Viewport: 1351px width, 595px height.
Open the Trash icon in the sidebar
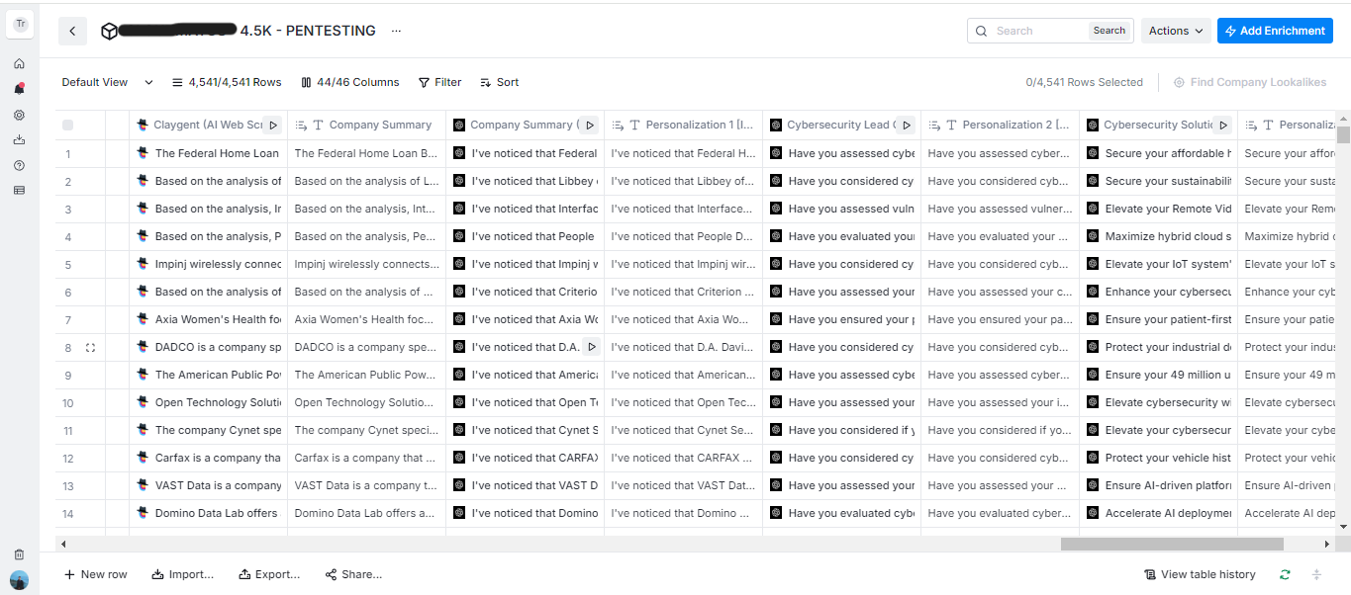[19, 554]
